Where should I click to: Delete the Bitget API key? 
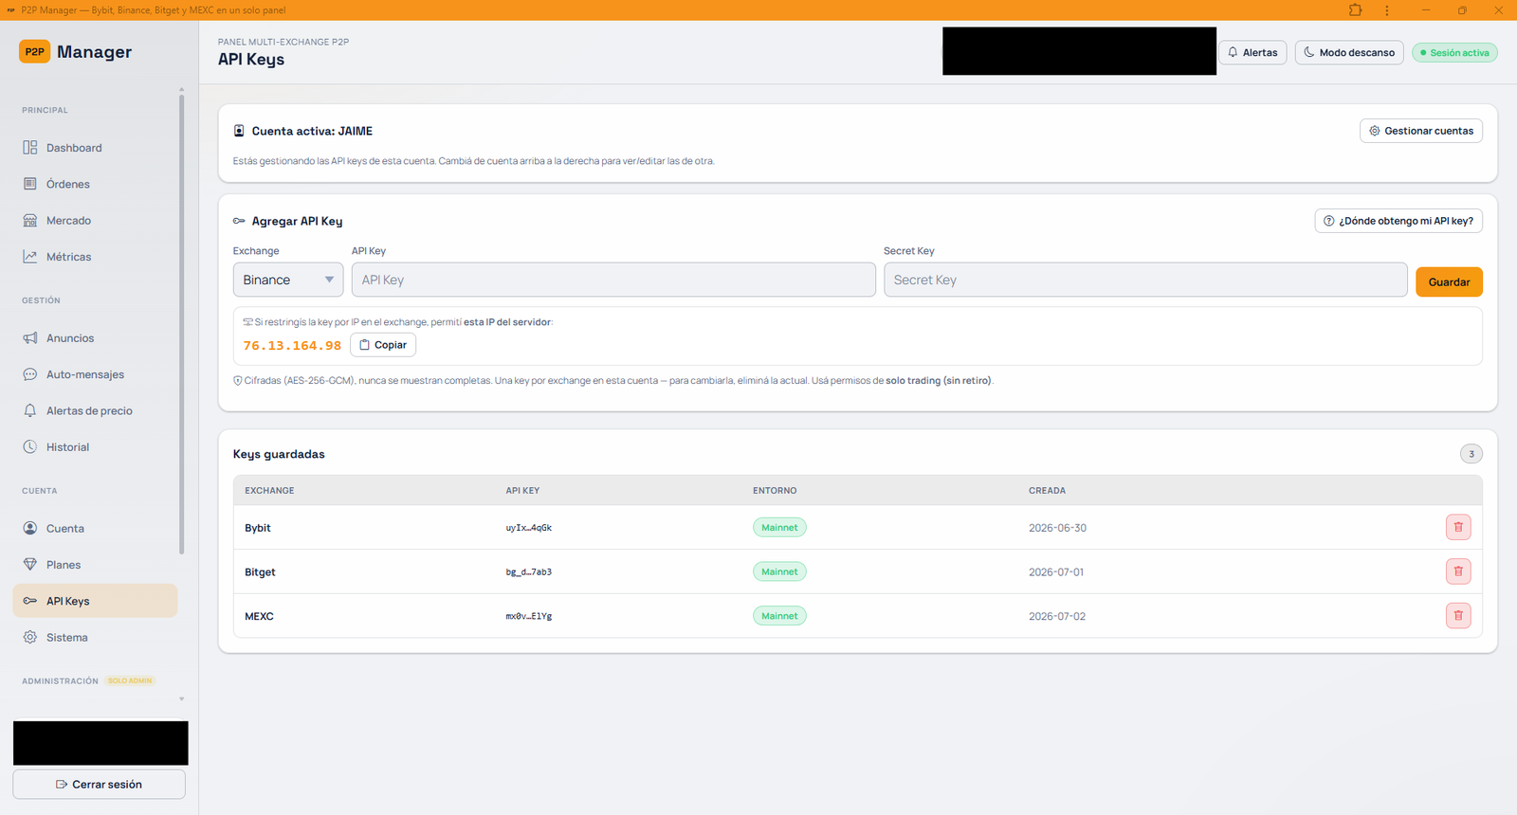point(1458,571)
